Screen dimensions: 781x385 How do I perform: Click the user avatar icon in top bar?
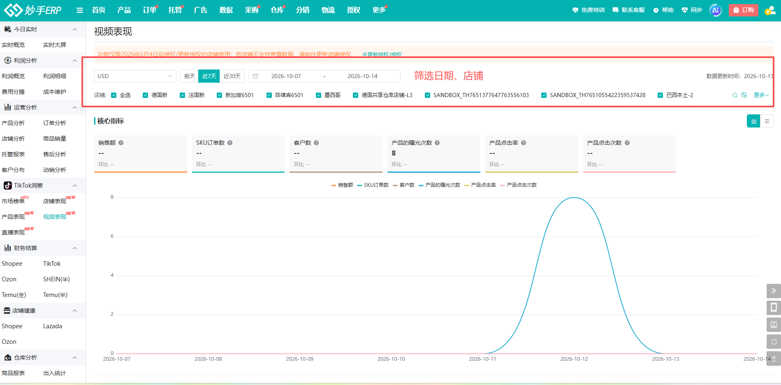point(769,10)
